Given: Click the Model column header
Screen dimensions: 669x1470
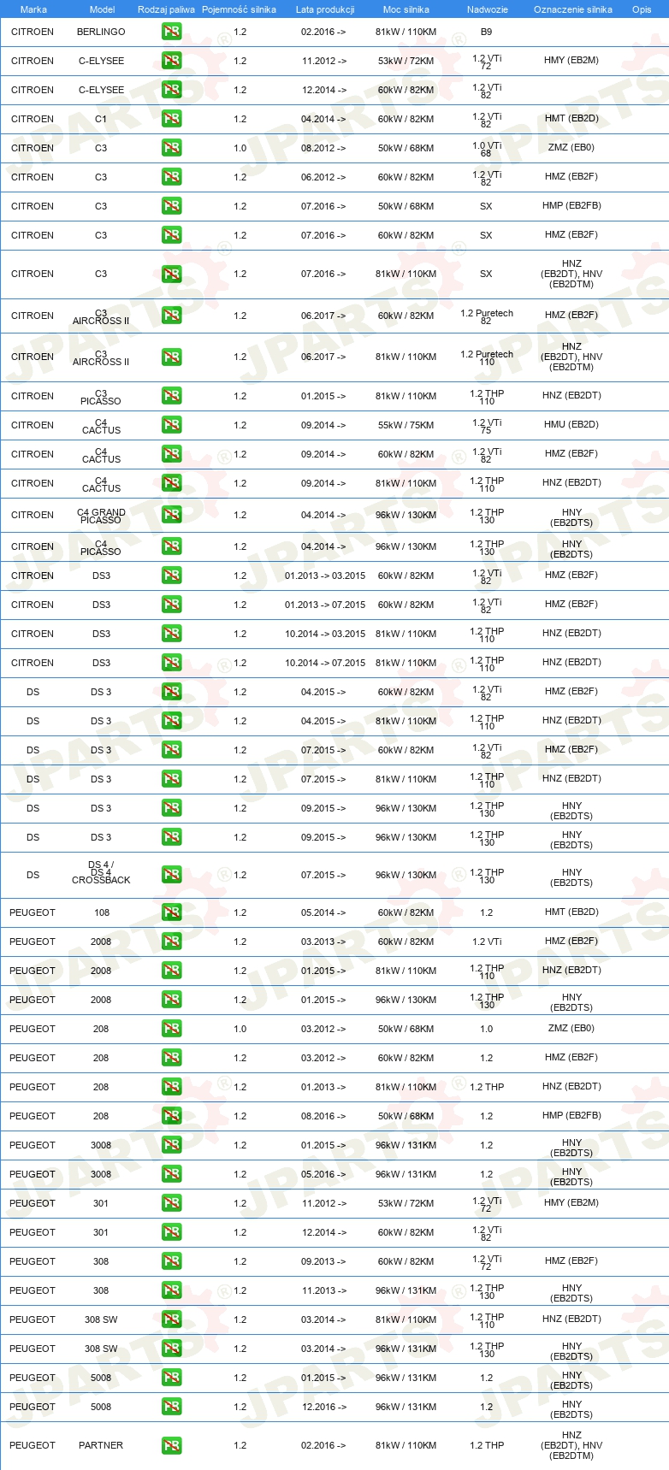Looking at the screenshot, I should coord(103,9).
